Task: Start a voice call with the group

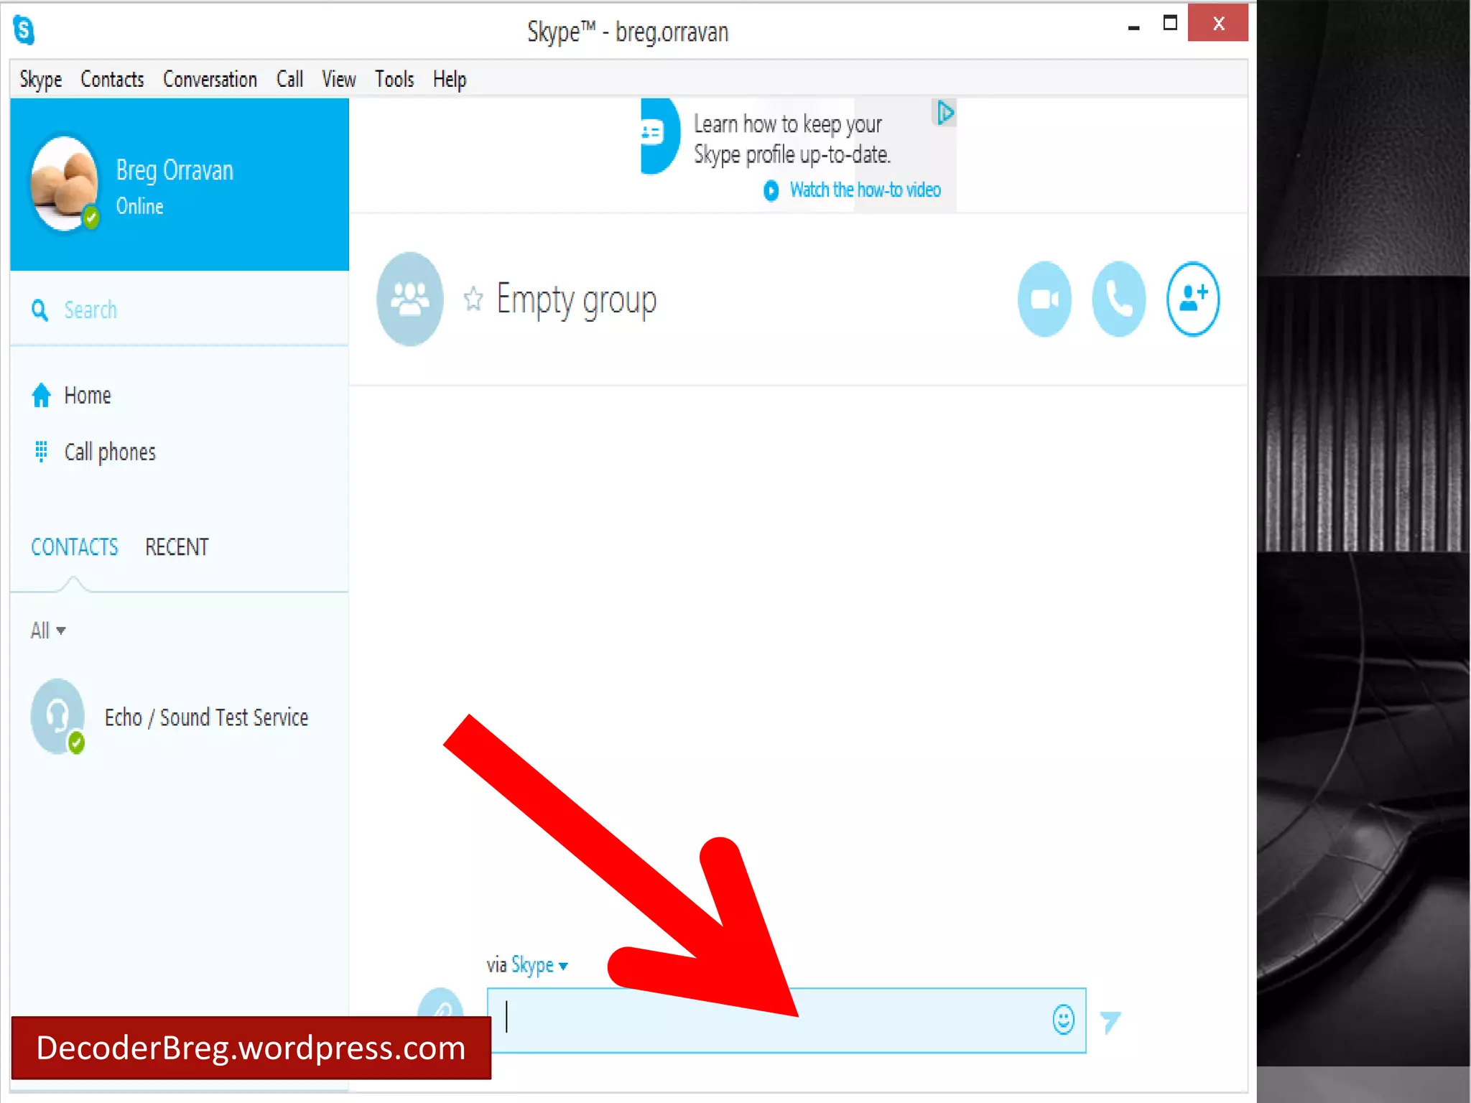Action: (x=1118, y=299)
